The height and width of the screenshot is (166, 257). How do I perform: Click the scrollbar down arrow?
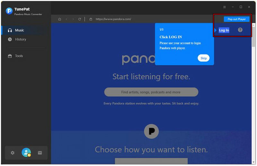coord(253,162)
